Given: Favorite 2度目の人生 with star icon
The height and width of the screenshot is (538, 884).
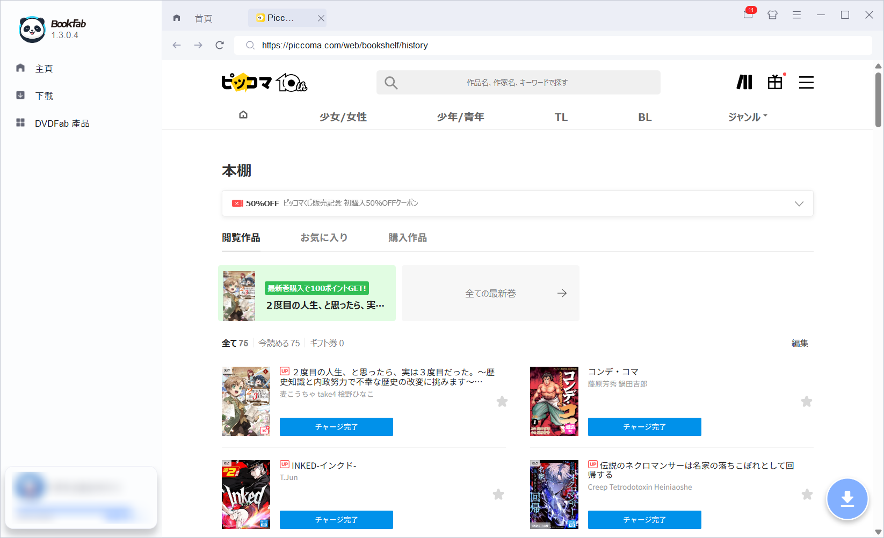Looking at the screenshot, I should pyautogui.click(x=502, y=402).
